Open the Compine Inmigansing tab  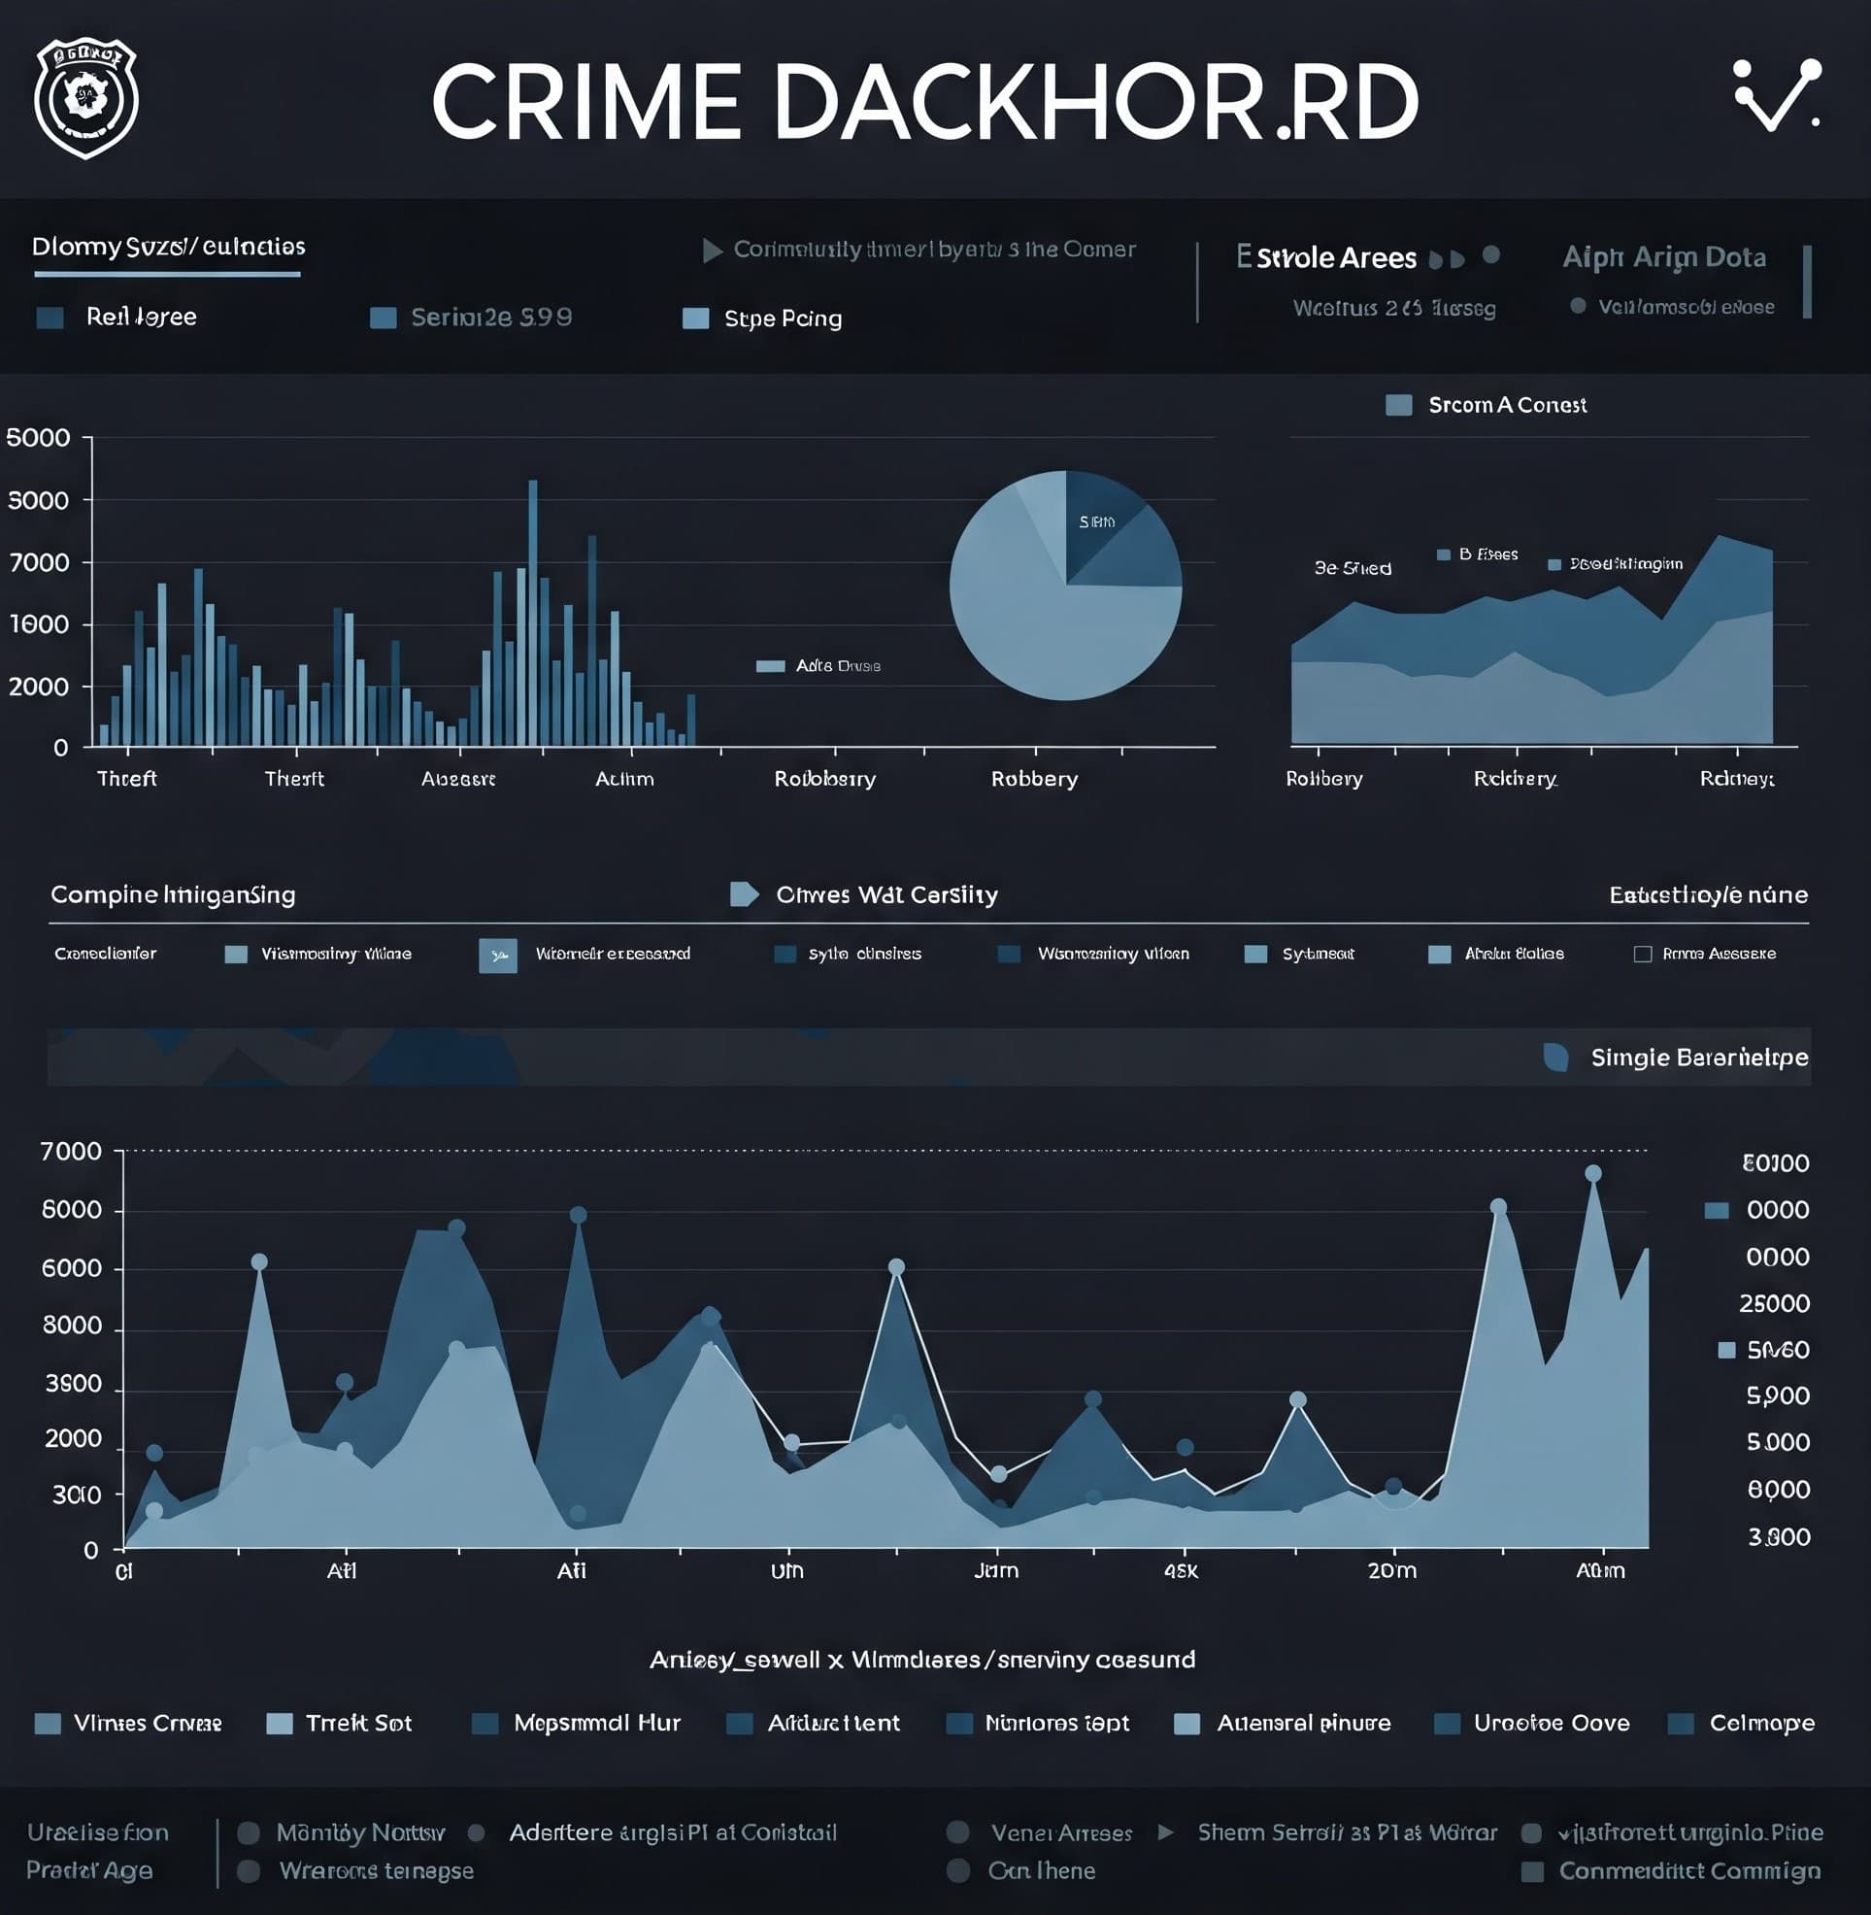(x=173, y=894)
